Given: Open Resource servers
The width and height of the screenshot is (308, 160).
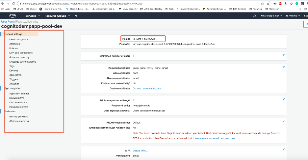Looking at the screenshot, I should pos(19,107).
